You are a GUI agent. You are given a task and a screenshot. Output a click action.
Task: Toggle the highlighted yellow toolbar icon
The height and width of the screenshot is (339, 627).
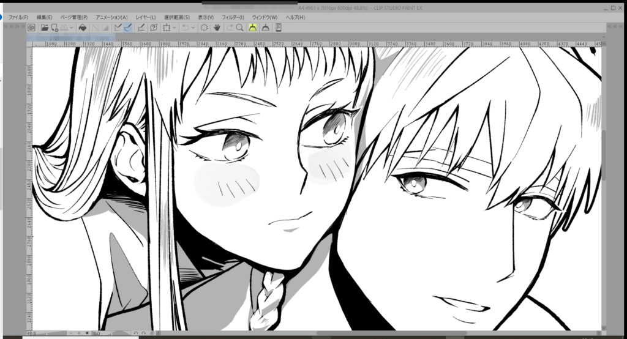tap(252, 28)
